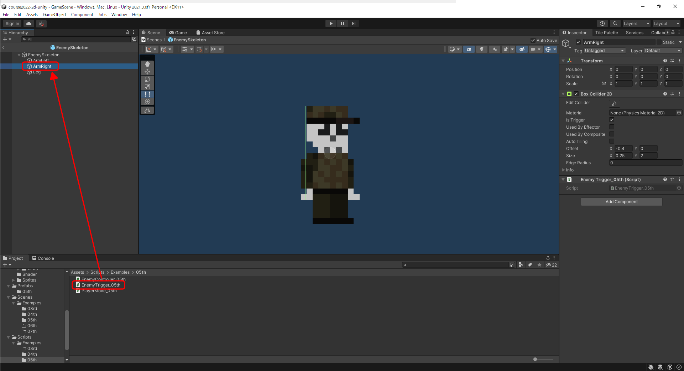
Task: Open the Layers dropdown
Action: click(636, 24)
